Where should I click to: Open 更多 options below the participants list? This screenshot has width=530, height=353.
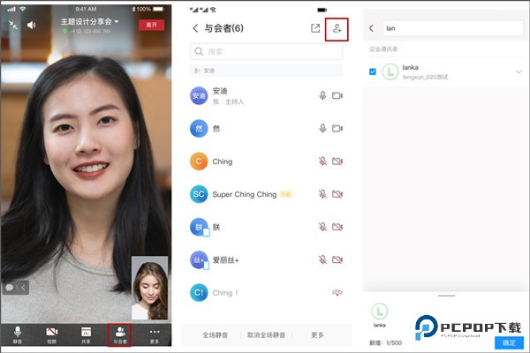coord(316,334)
